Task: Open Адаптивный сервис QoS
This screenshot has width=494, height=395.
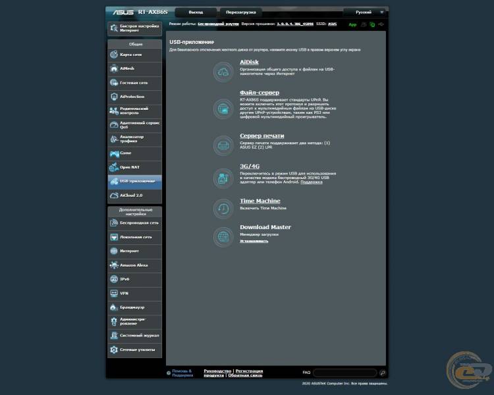Action: pyautogui.click(x=135, y=125)
